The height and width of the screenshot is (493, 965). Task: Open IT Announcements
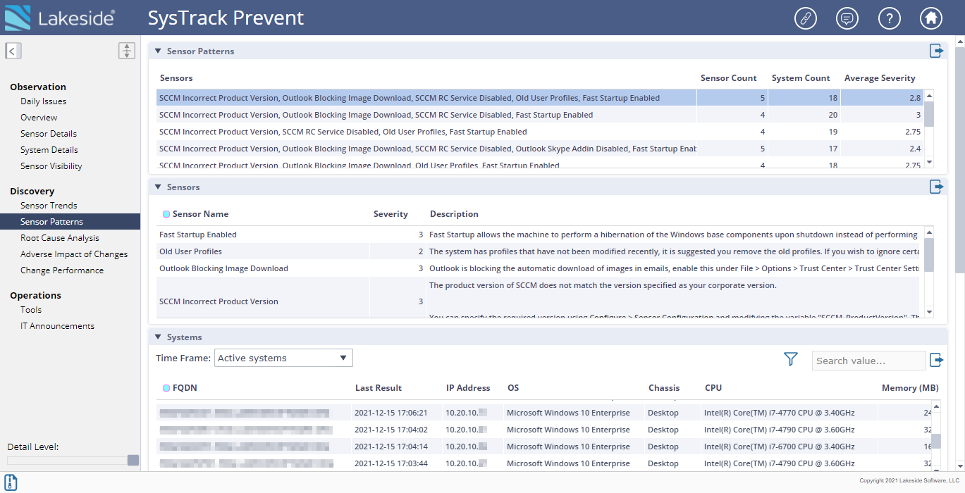[x=57, y=326]
